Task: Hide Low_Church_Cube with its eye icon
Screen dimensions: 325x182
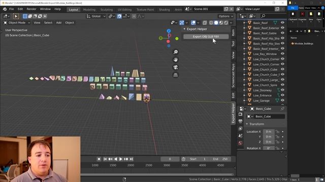Action: [282, 69]
